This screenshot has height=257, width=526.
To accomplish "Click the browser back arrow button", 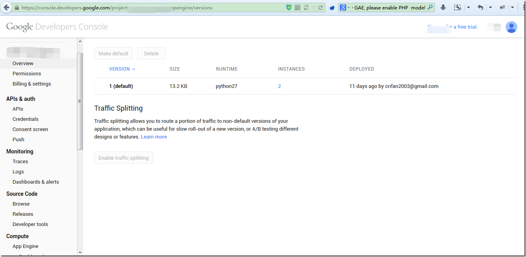I will (x=6, y=7).
